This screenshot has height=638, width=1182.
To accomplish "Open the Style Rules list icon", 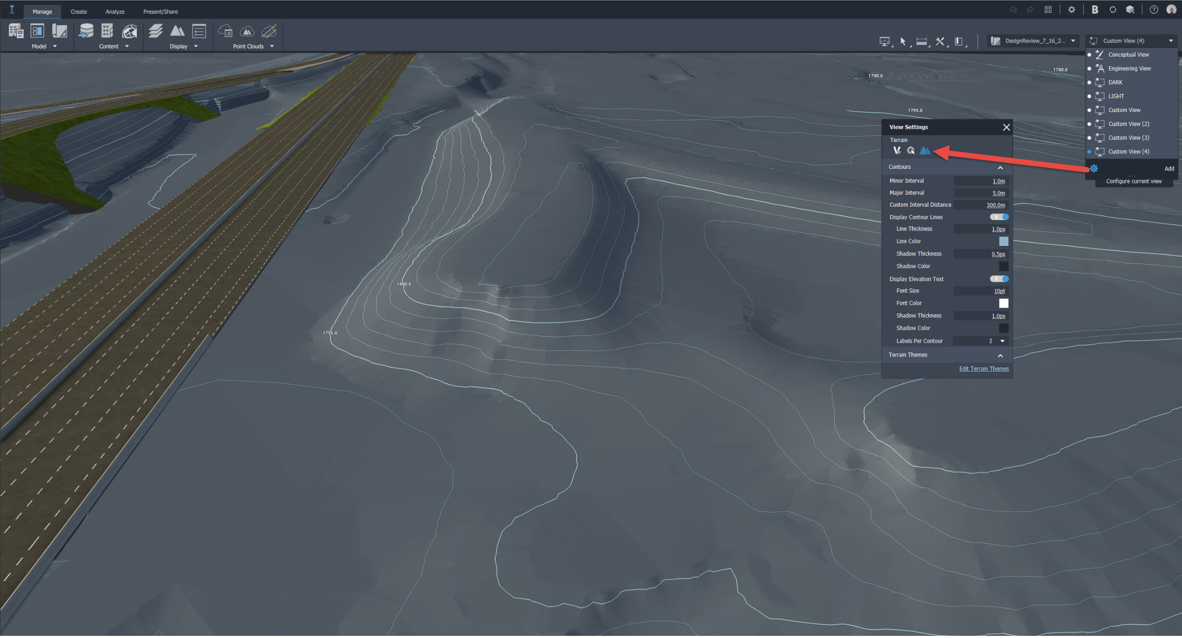I will coord(199,31).
